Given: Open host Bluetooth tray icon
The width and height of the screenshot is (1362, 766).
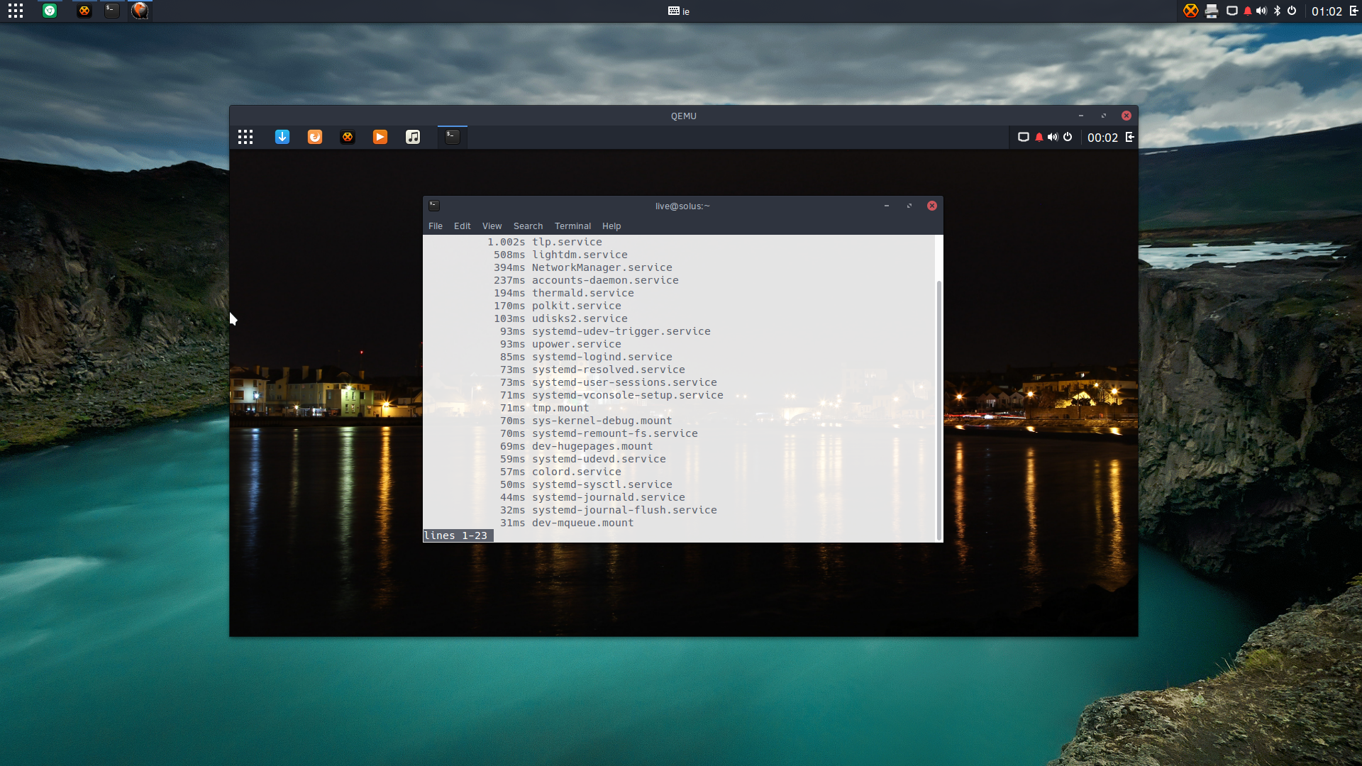Looking at the screenshot, I should pyautogui.click(x=1277, y=11).
